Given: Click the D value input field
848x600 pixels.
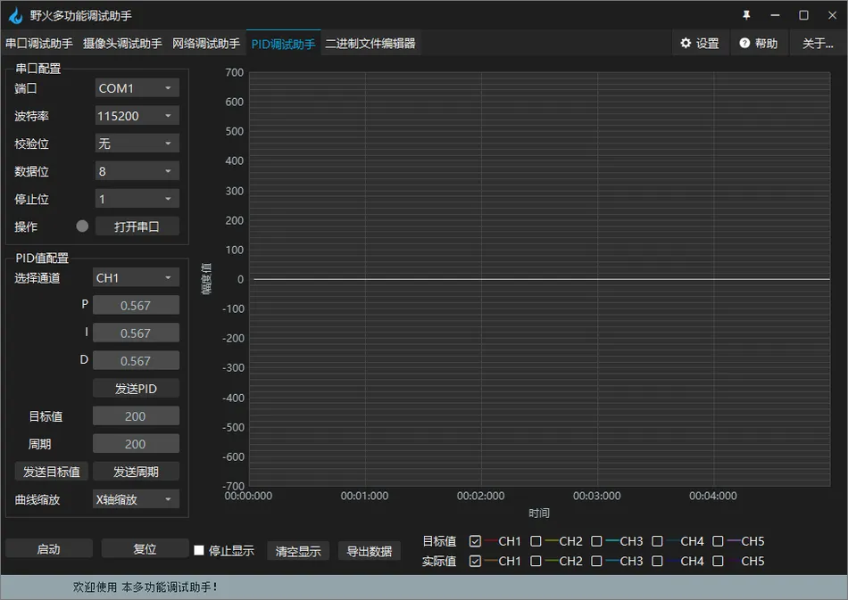Looking at the screenshot, I should tap(136, 360).
